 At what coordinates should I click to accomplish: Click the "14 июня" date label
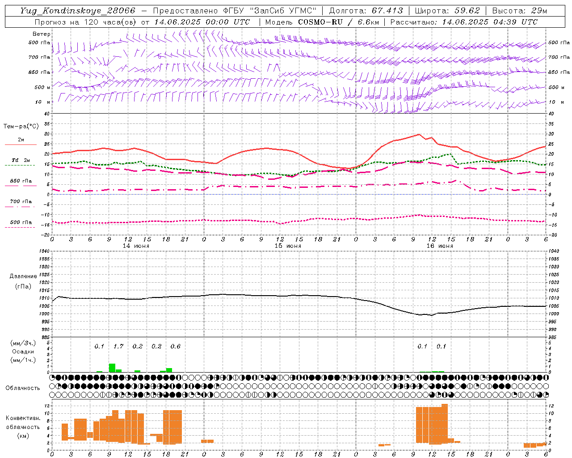[x=136, y=246]
